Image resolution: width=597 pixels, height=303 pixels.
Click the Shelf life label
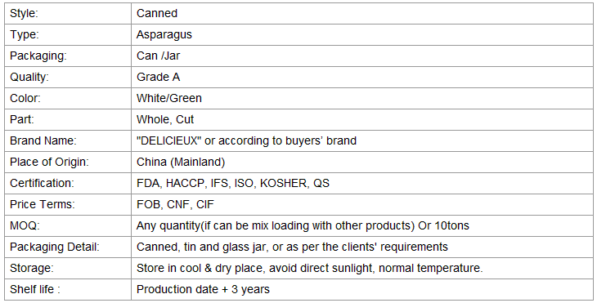point(35,289)
